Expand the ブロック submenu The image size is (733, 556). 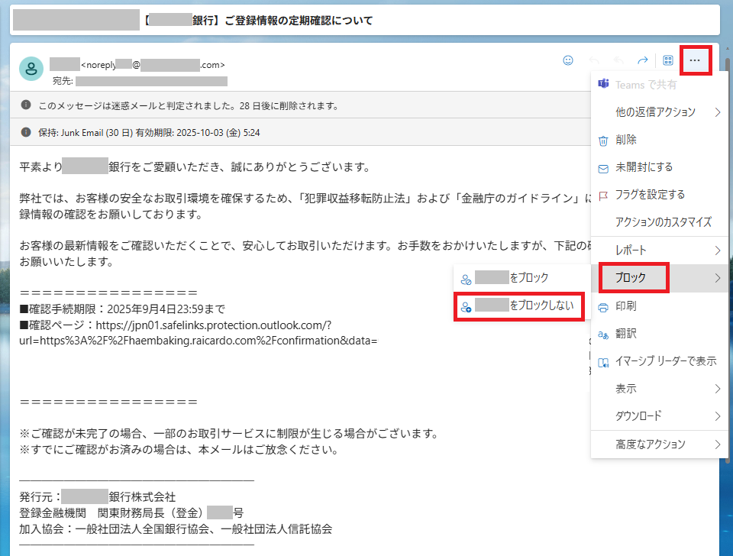656,279
